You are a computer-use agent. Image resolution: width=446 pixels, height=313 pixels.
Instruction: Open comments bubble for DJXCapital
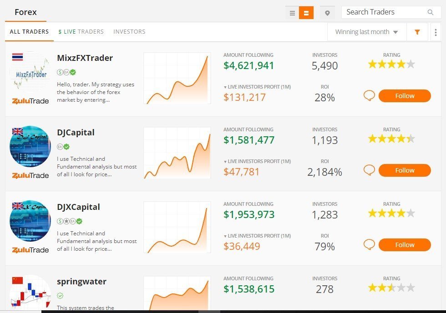tap(369, 244)
